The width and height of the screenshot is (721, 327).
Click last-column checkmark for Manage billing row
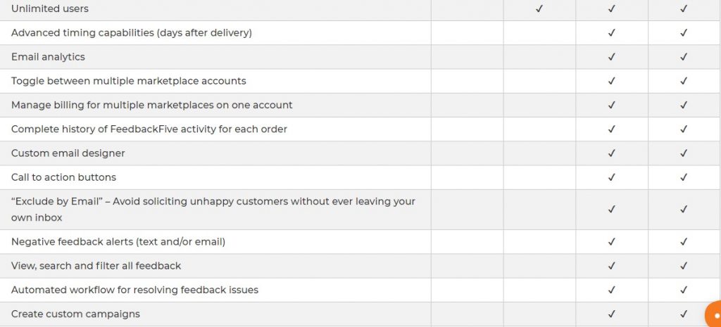coord(684,105)
